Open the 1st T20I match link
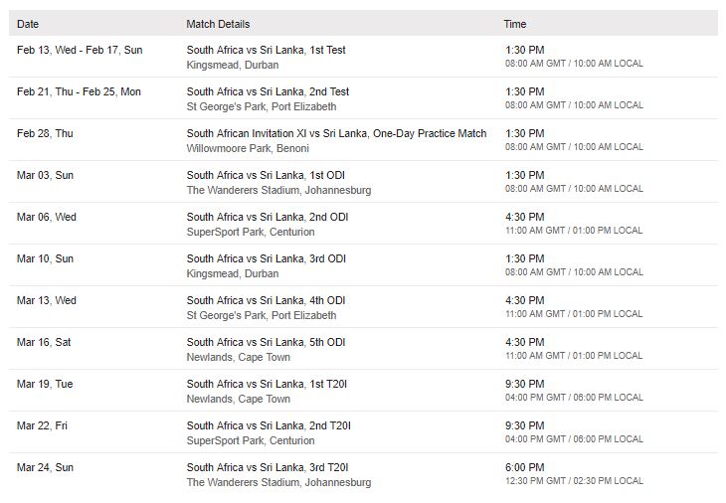The width and height of the screenshot is (726, 503). coord(267,384)
